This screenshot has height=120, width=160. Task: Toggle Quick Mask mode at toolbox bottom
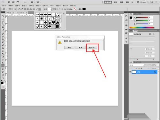[x=3, y=87]
